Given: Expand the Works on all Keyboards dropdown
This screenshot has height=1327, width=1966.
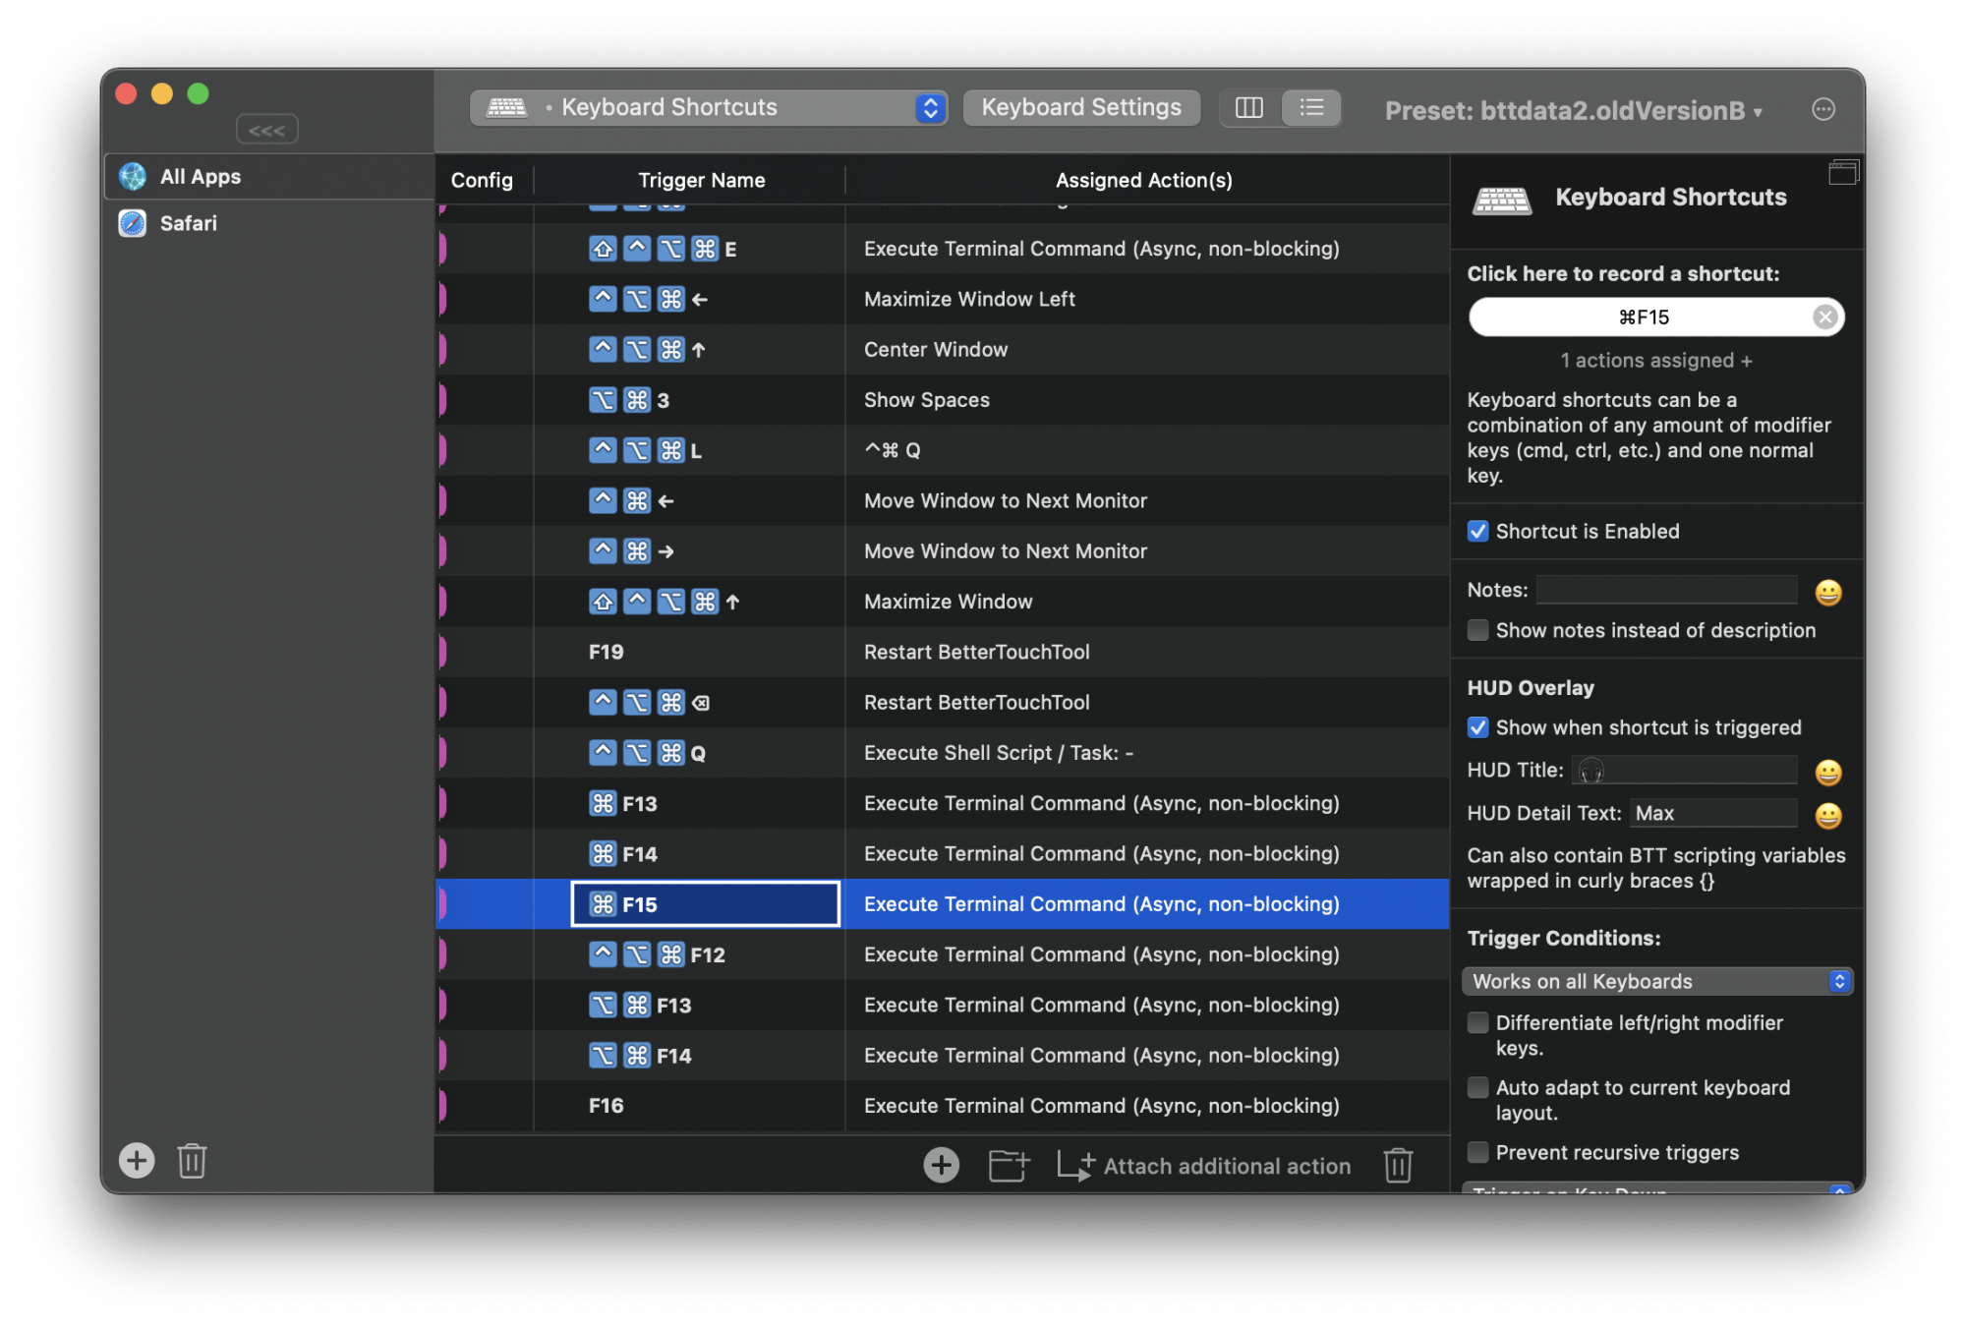Looking at the screenshot, I should coord(1656,981).
